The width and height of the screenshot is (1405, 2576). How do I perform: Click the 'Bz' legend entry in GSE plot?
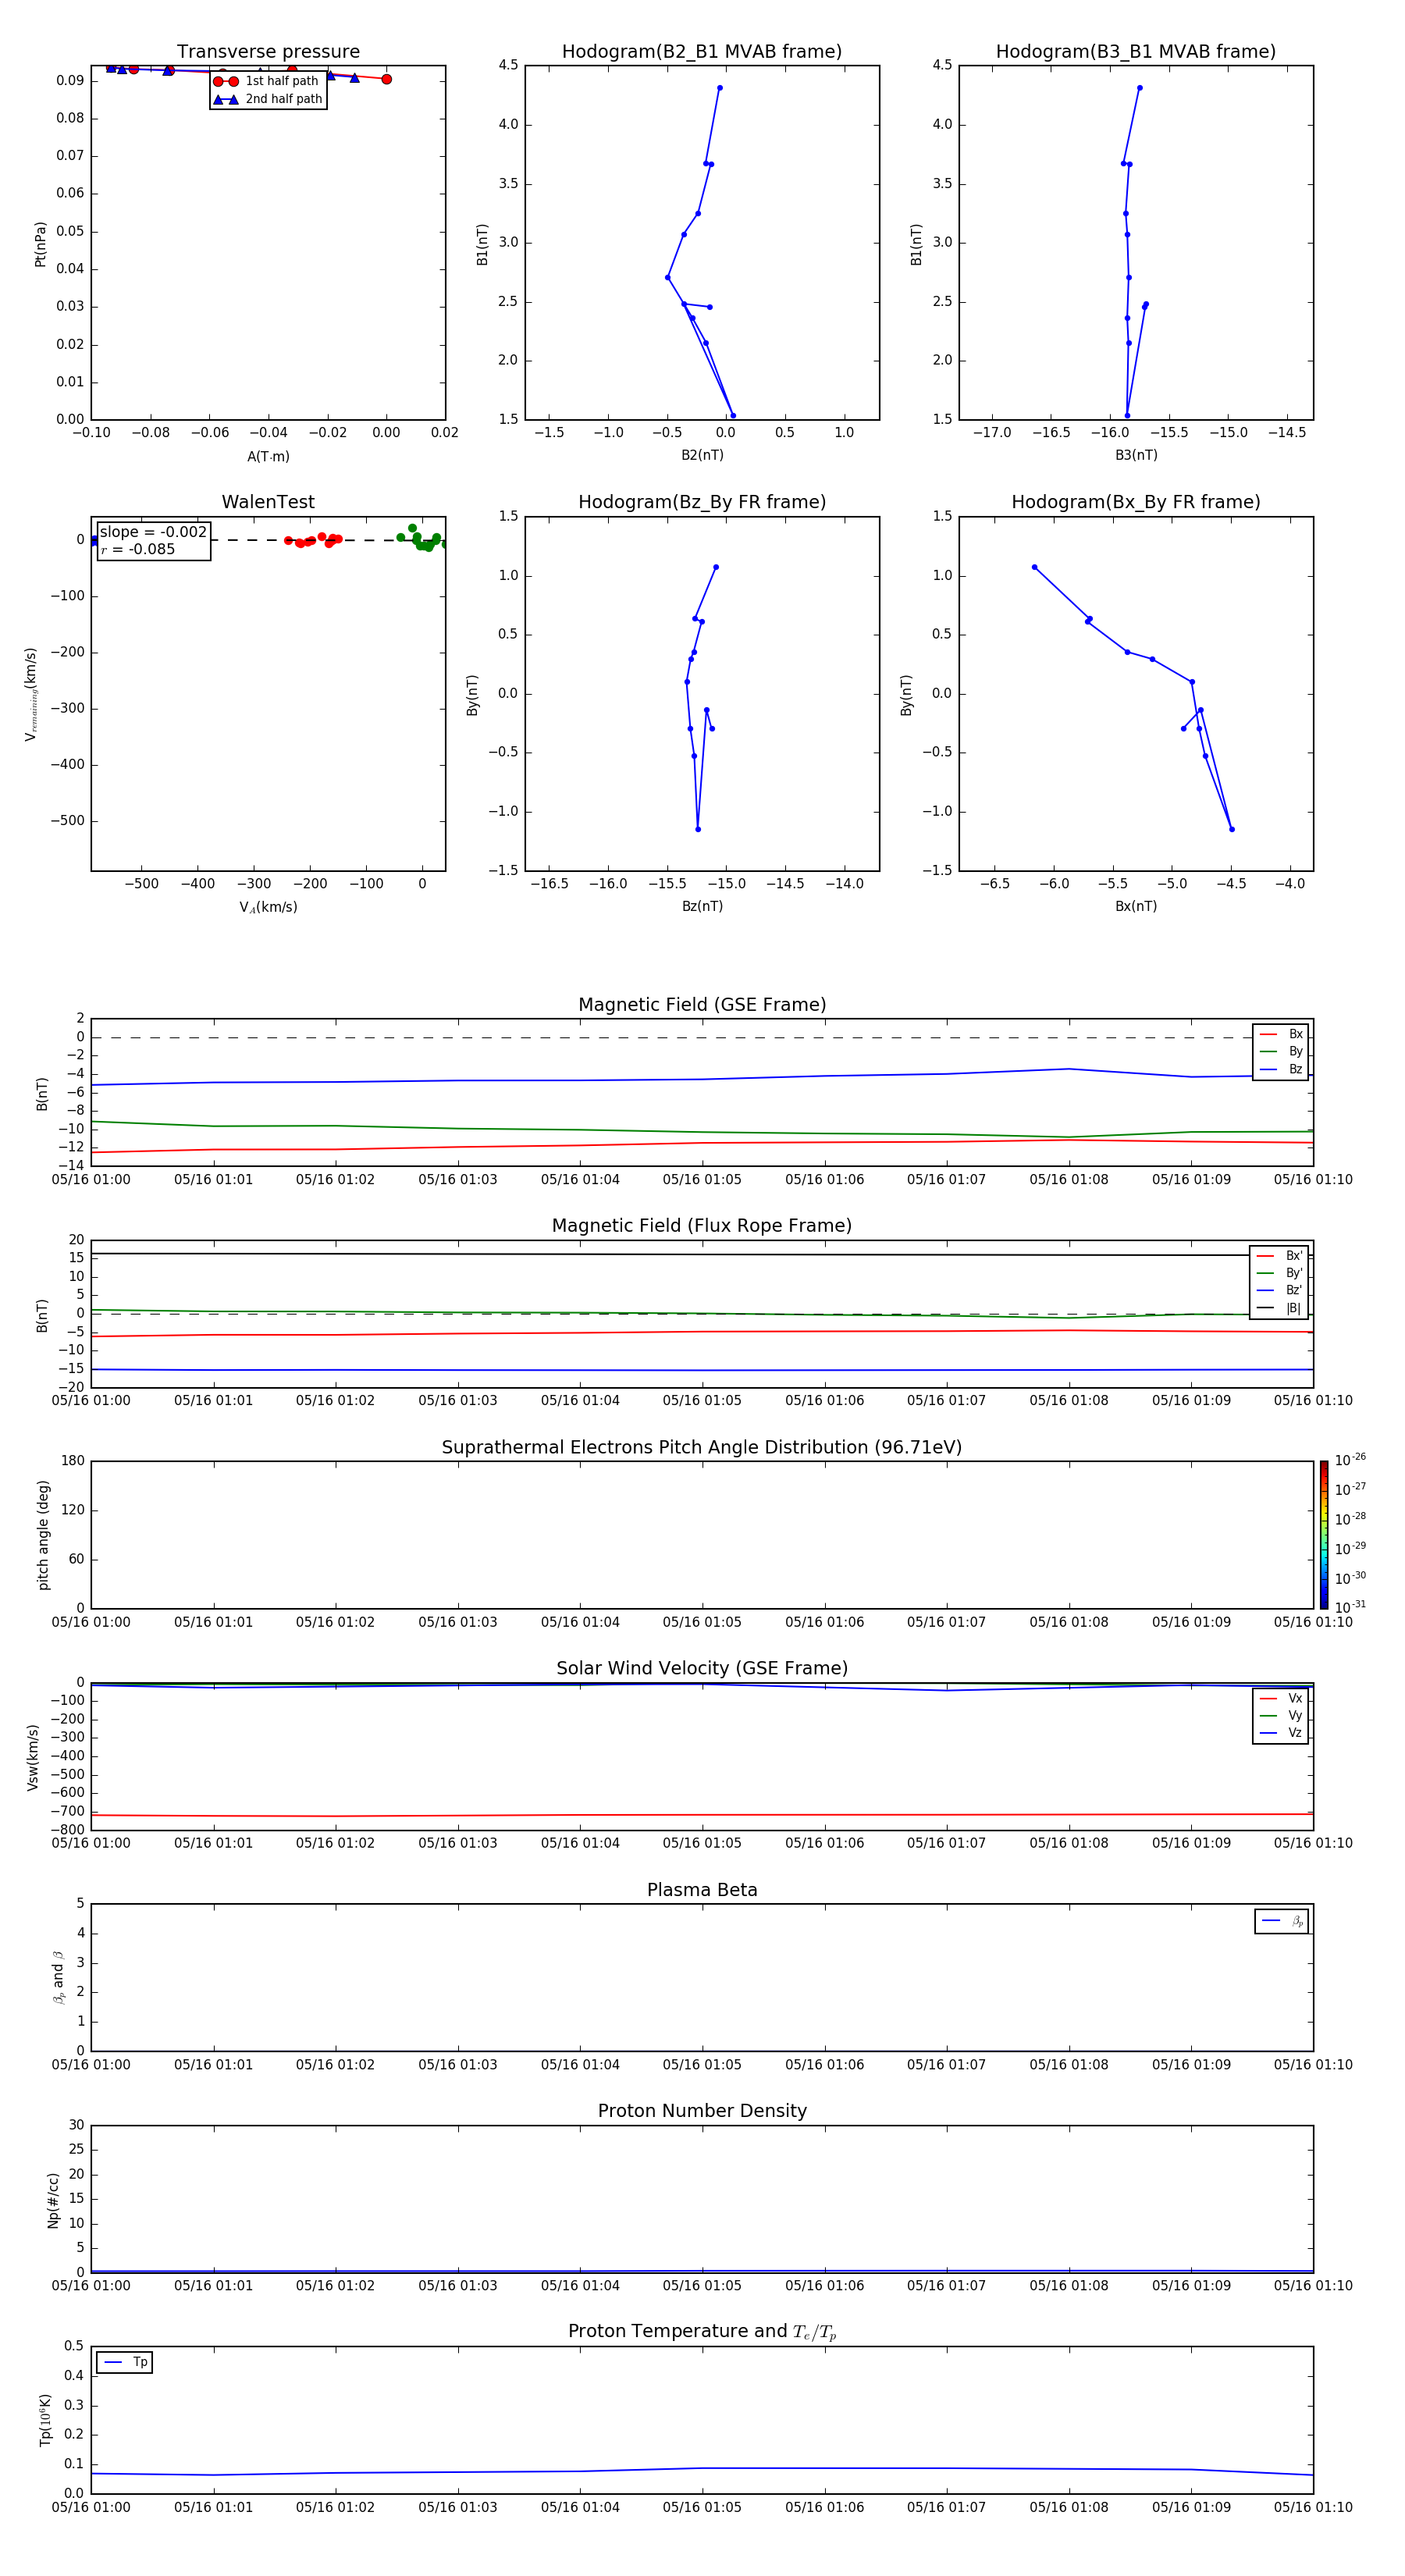click(x=1281, y=1070)
